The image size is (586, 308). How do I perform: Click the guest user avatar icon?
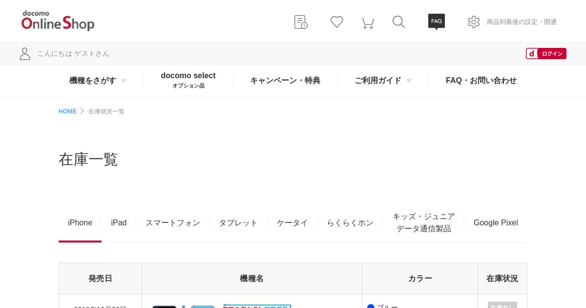pyautogui.click(x=25, y=54)
